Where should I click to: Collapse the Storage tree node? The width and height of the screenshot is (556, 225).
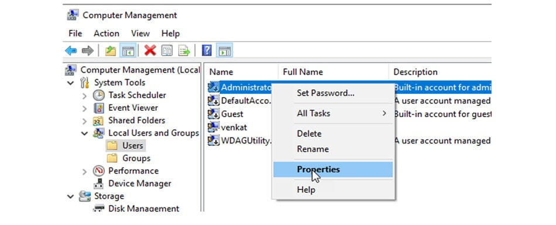(71, 196)
